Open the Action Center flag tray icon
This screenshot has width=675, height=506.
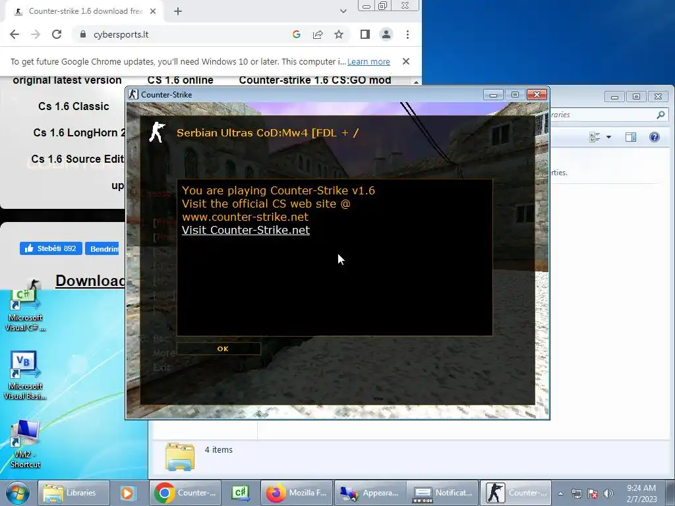593,493
